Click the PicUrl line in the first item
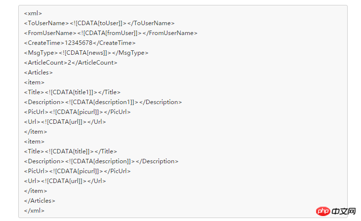The image size is (361, 221). click(x=77, y=112)
